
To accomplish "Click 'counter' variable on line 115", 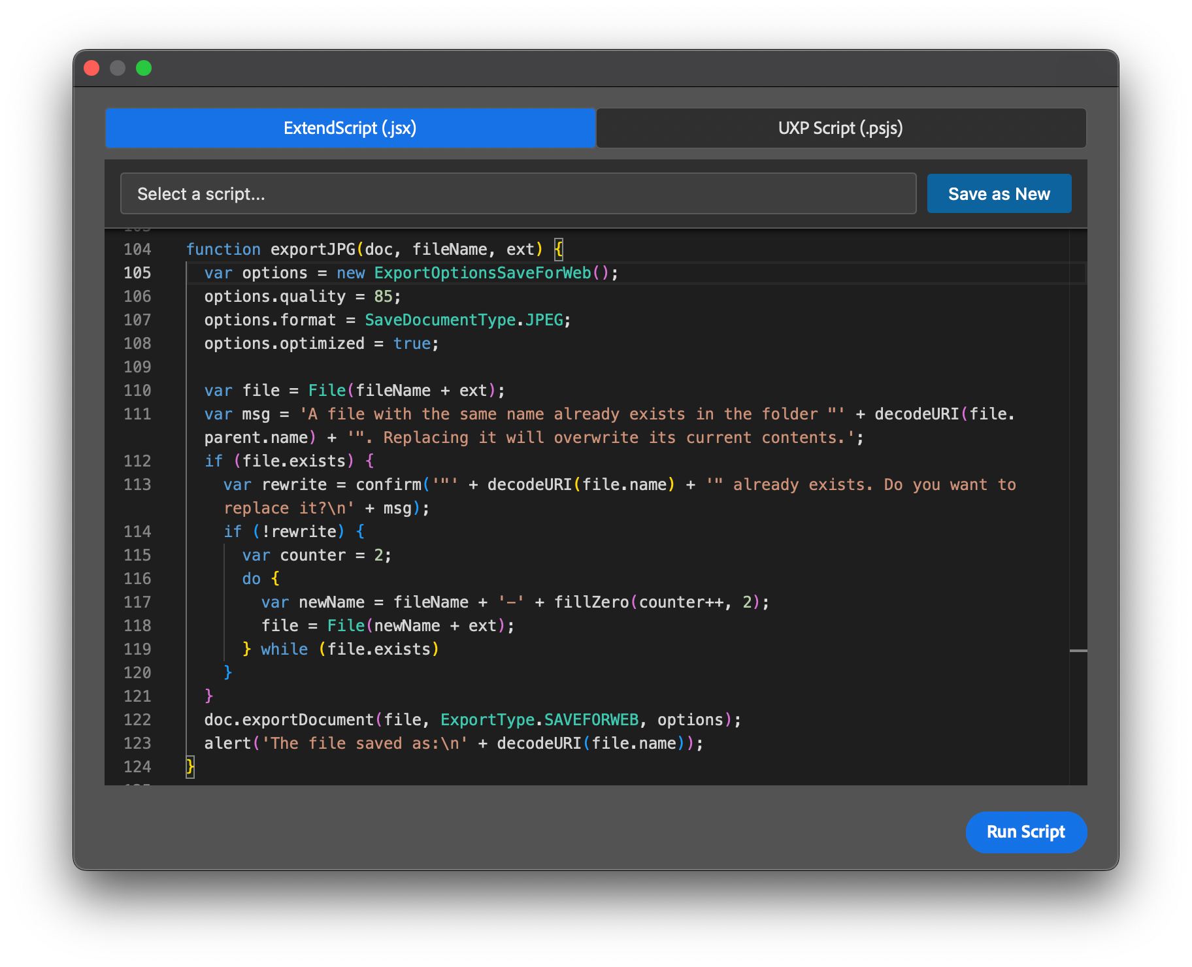I will (313, 555).
